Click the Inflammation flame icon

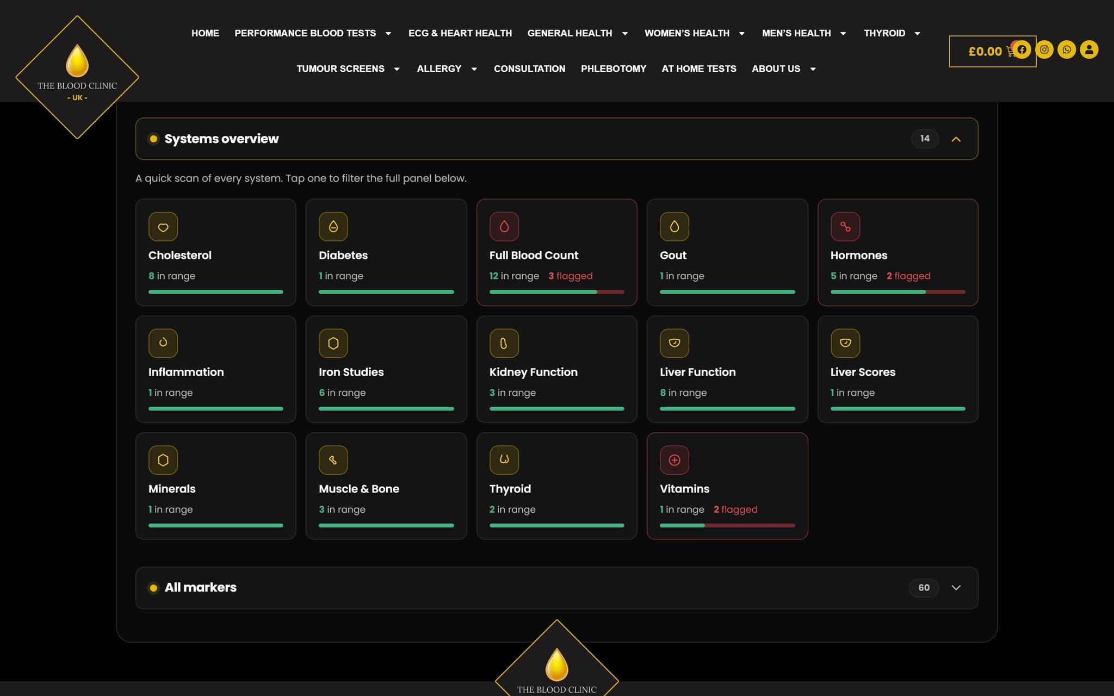[163, 343]
